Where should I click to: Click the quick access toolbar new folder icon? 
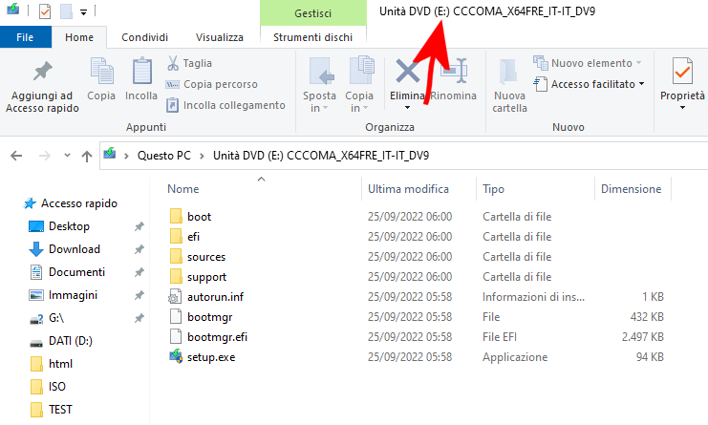click(x=66, y=11)
